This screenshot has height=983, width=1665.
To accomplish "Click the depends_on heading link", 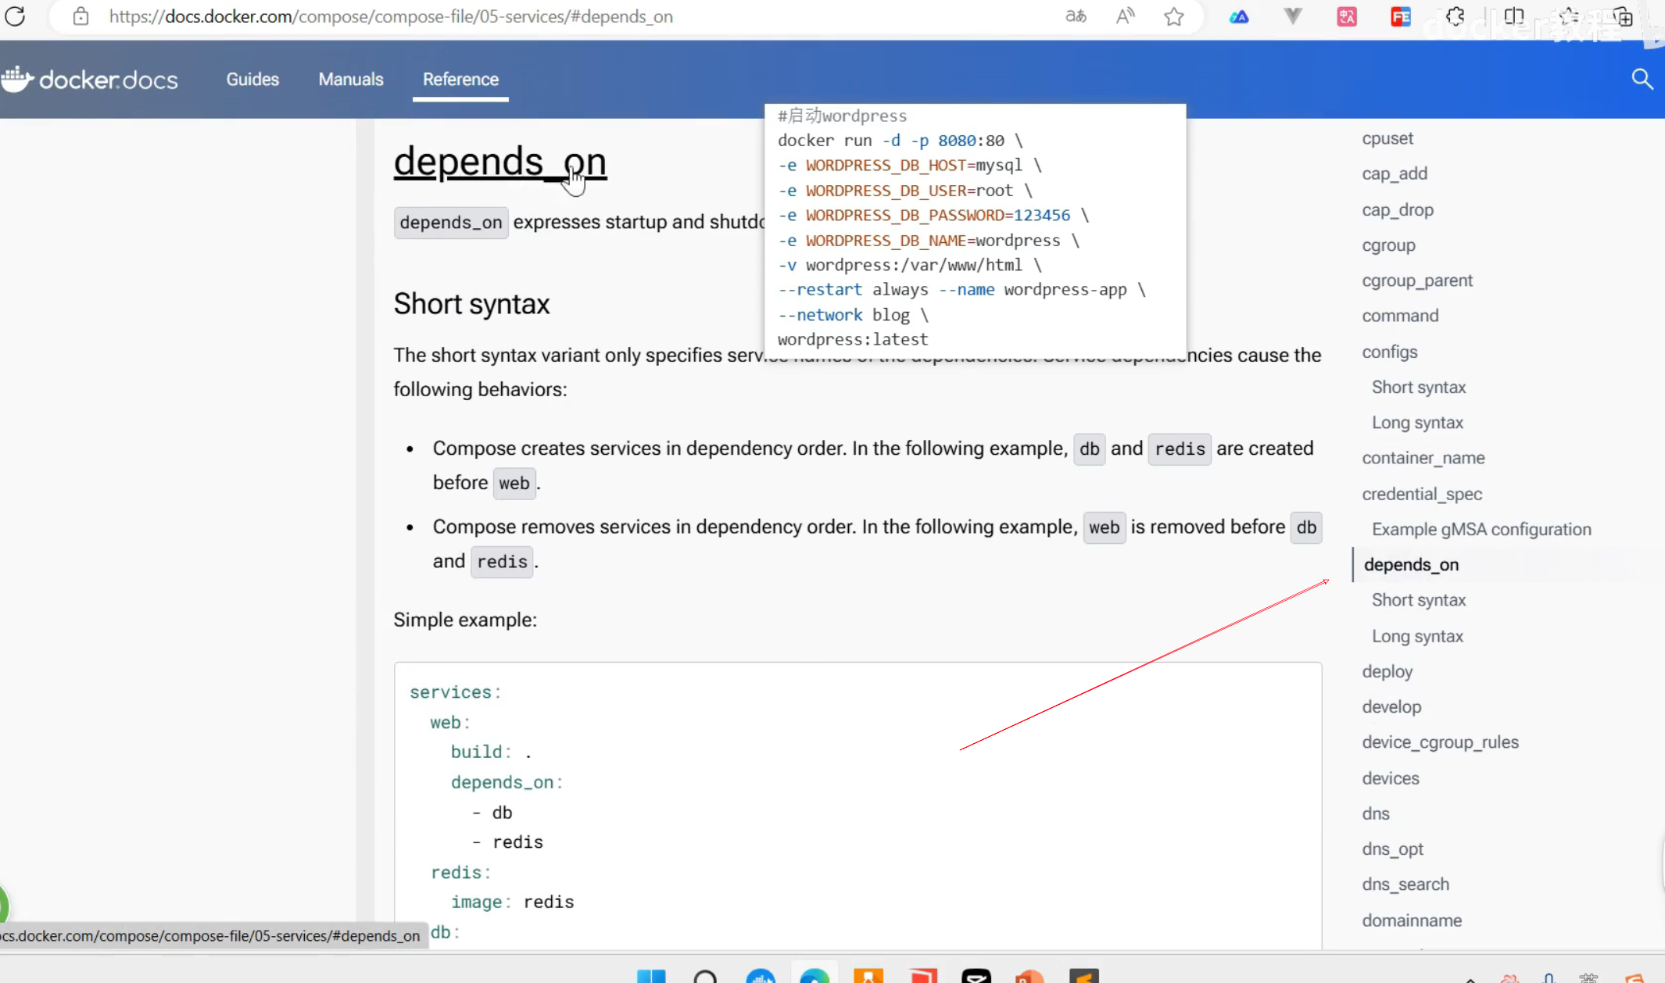I will point(499,162).
